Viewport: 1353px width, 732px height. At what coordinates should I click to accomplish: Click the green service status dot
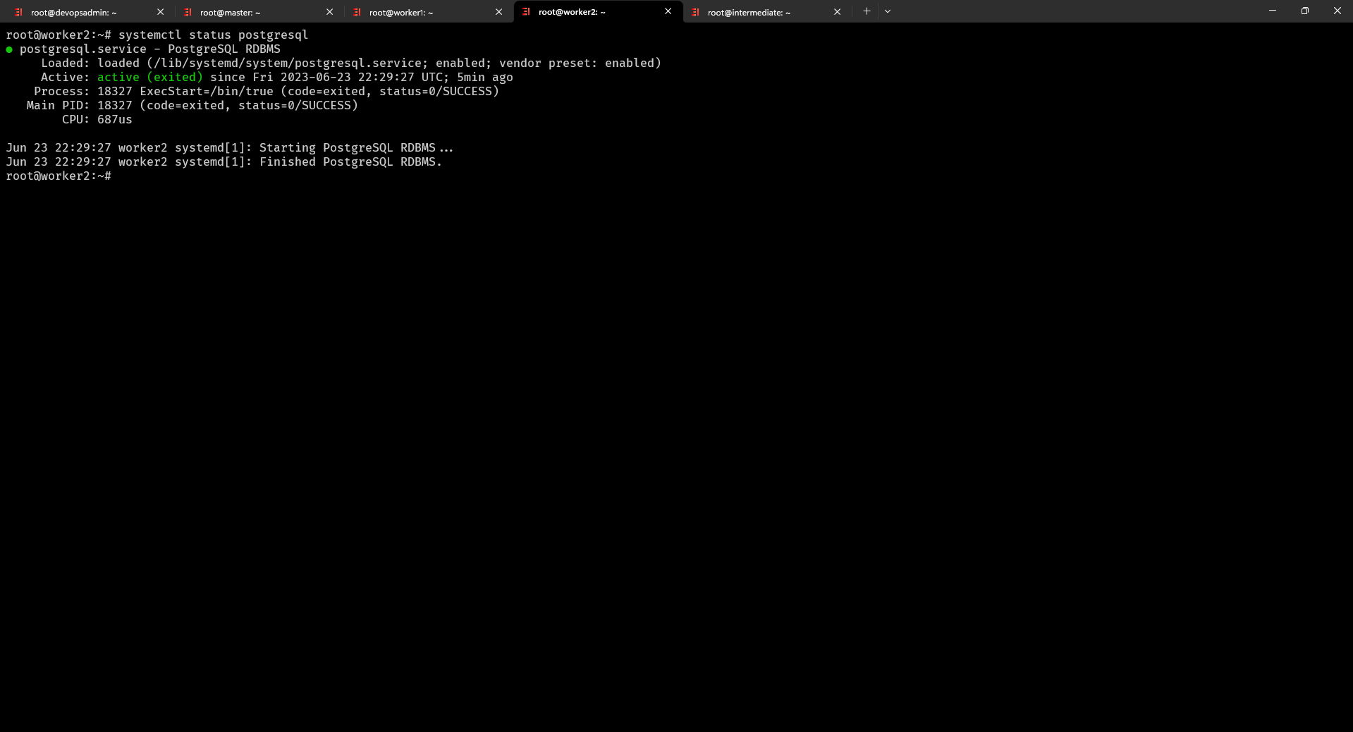coord(9,49)
